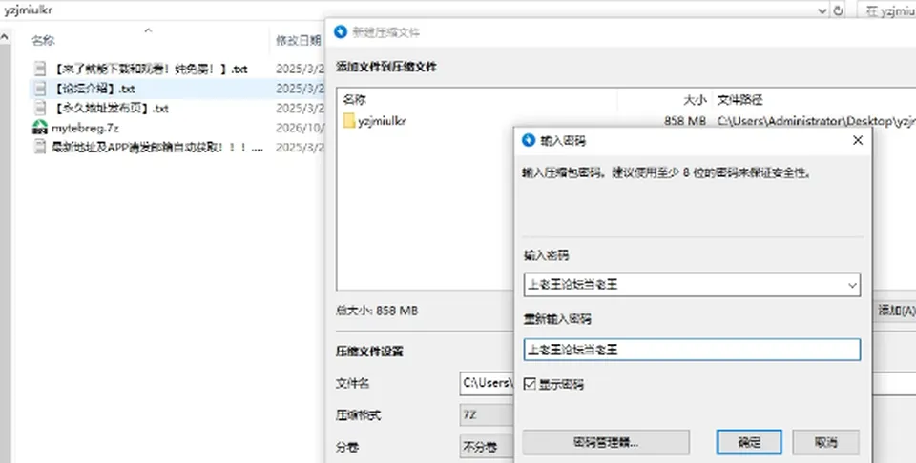
Task: Click the mytebreg.7z archive icon in Explorer
Action: tap(40, 128)
